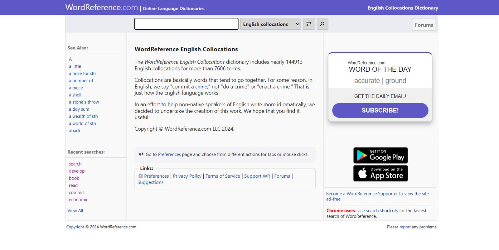Image resolution: width=499 pixels, height=250 pixels.
Task: Click the 'WordReference English Collocations' heading
Action: [x=186, y=49]
